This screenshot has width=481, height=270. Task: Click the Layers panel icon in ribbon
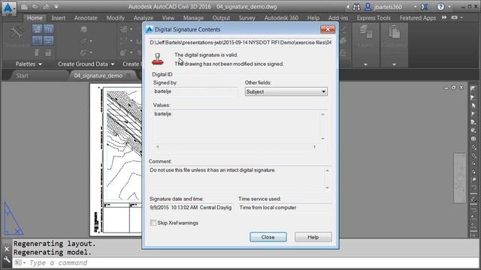click(365, 32)
